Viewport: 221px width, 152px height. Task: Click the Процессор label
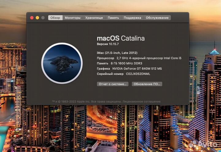click(105, 58)
